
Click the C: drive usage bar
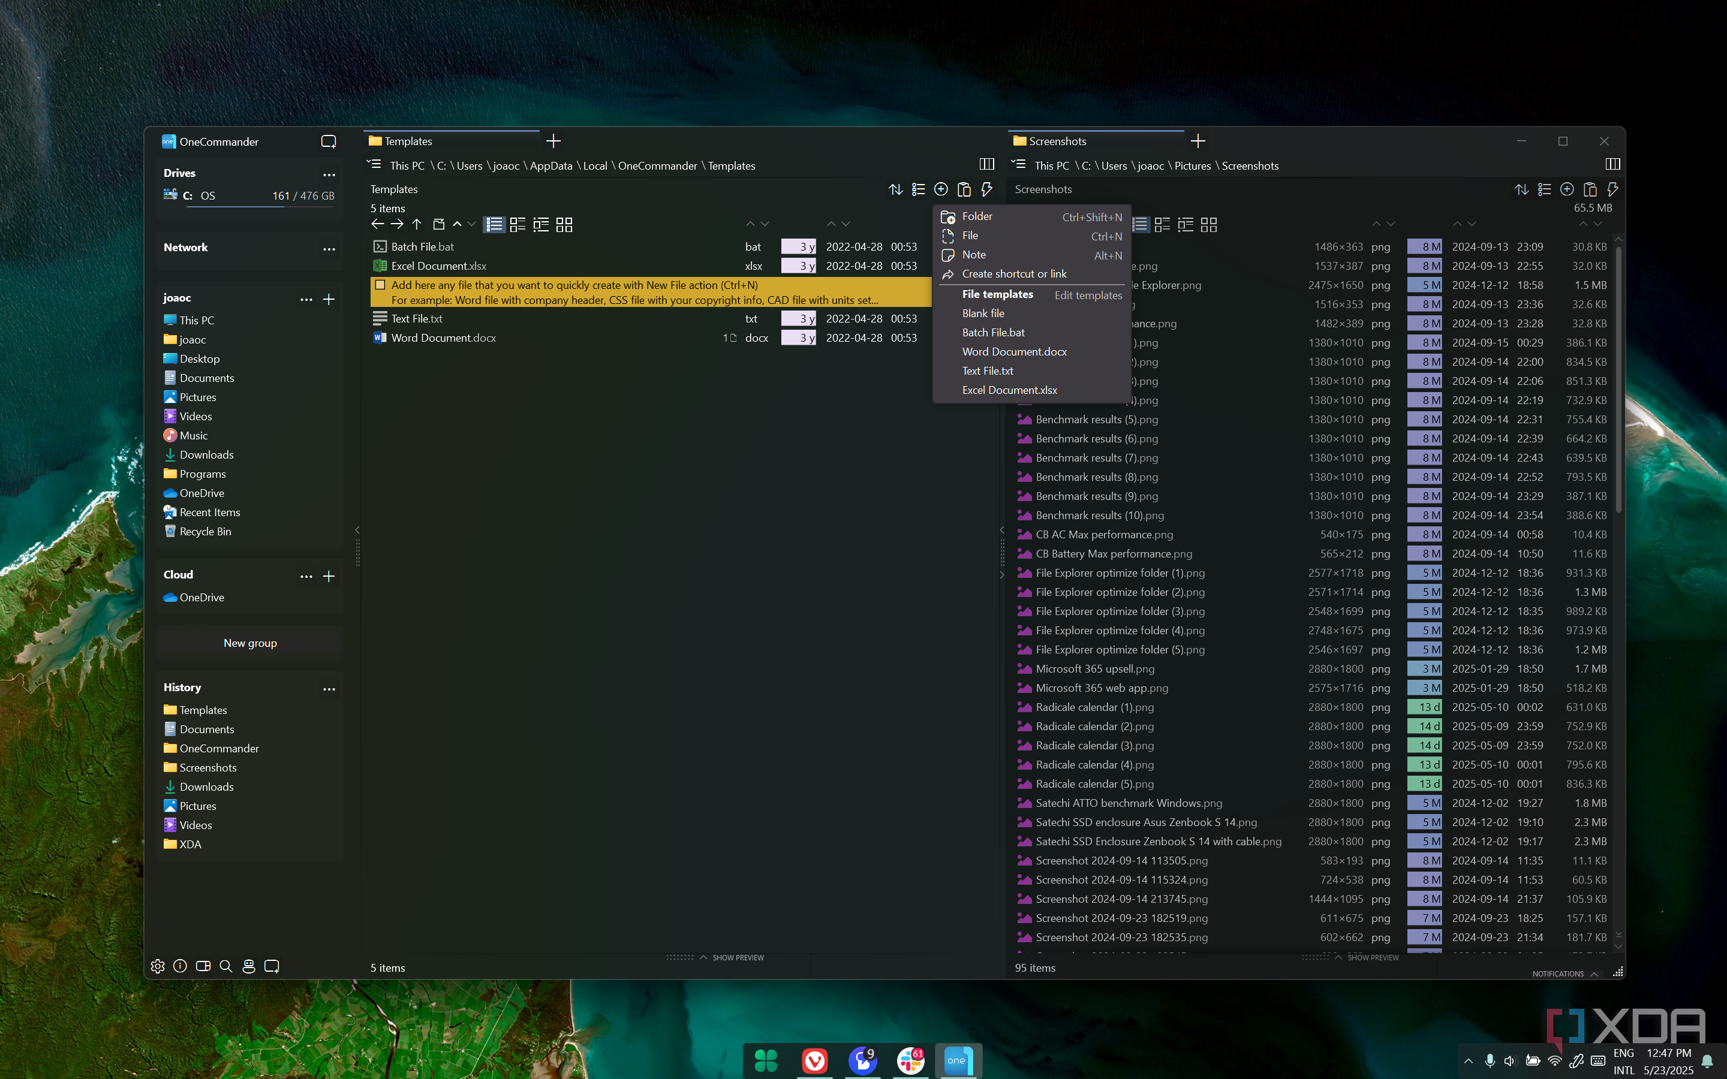(260, 207)
